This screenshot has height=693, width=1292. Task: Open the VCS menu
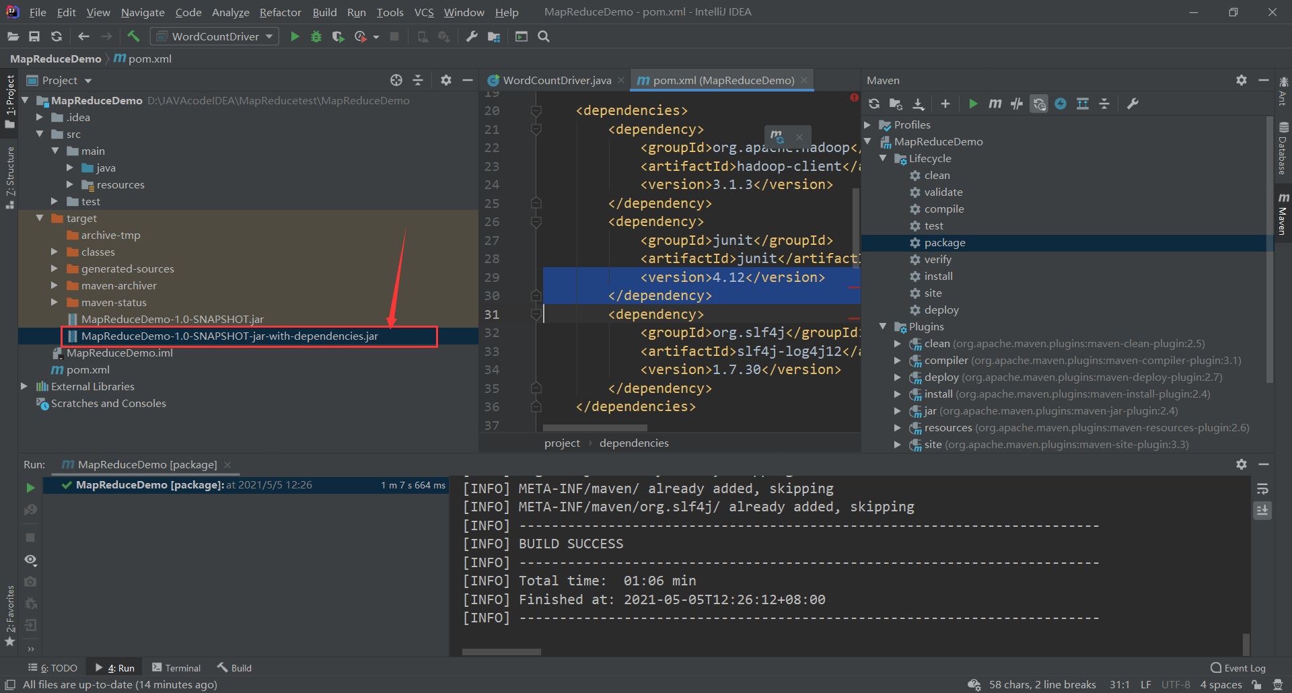(x=424, y=12)
